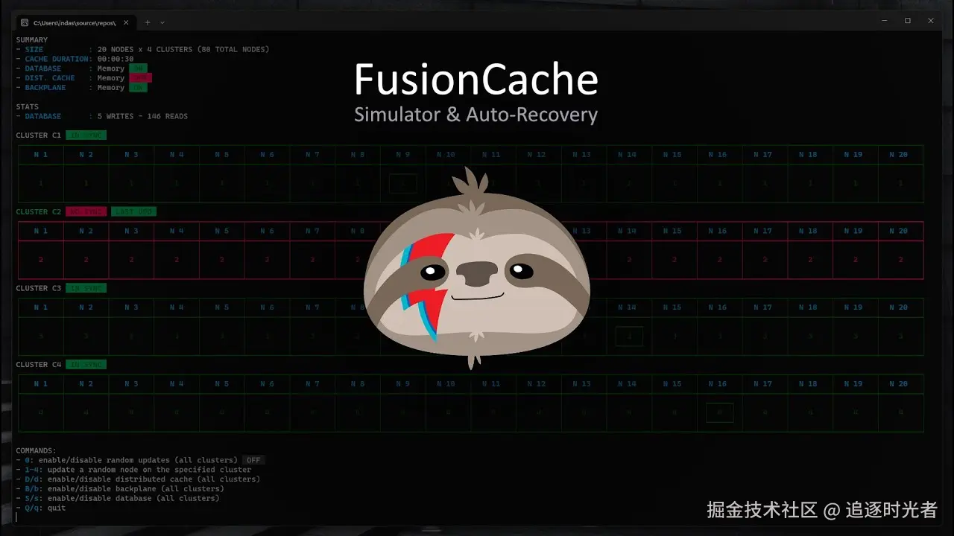Click the COMMANDS: heading
Screen dimensions: 954x536
(x=37, y=451)
